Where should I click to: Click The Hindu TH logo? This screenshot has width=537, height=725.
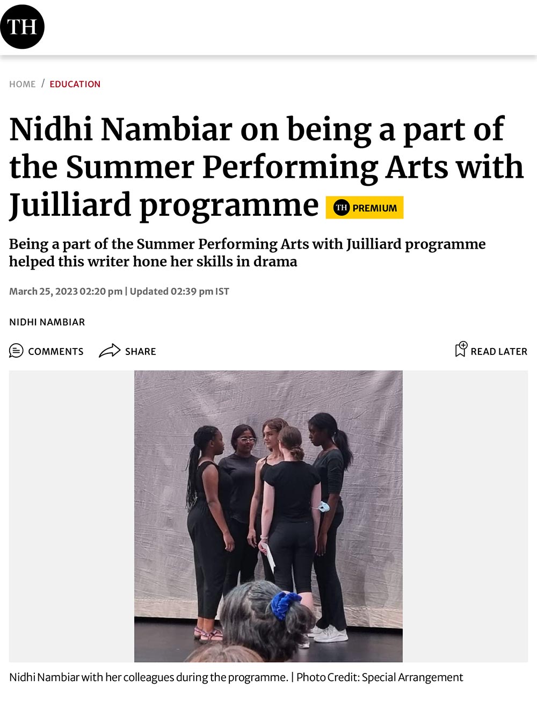click(x=22, y=26)
